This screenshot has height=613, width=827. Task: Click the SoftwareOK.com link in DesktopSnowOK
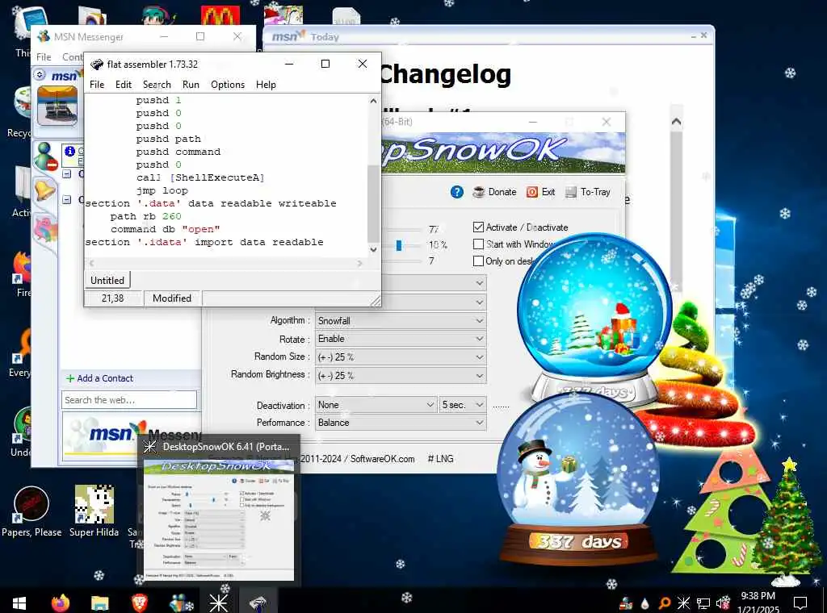(x=382, y=459)
